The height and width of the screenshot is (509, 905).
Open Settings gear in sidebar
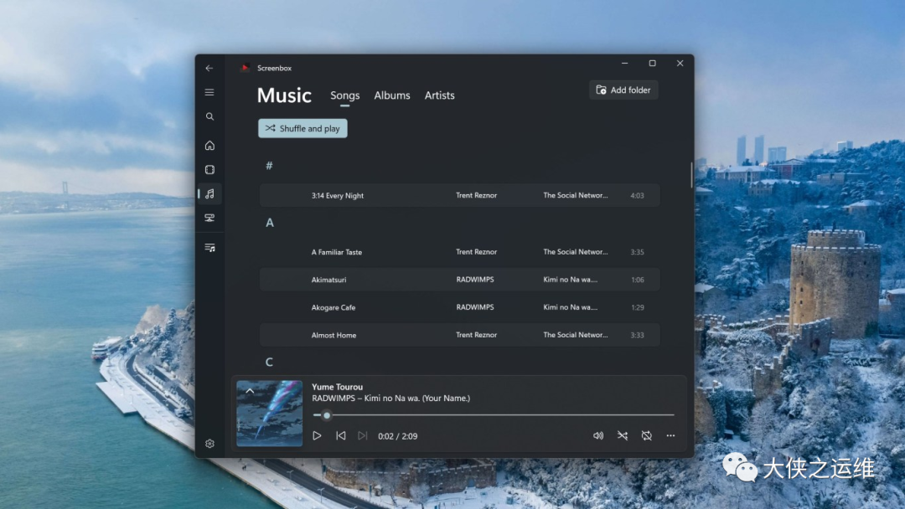pos(209,444)
